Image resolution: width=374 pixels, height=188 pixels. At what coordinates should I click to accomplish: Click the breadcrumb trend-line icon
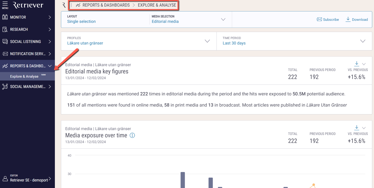pyautogui.click(x=78, y=5)
